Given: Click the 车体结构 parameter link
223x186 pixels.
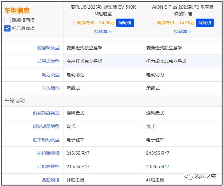Looking at the screenshot, I should pyautogui.click(x=51, y=88).
